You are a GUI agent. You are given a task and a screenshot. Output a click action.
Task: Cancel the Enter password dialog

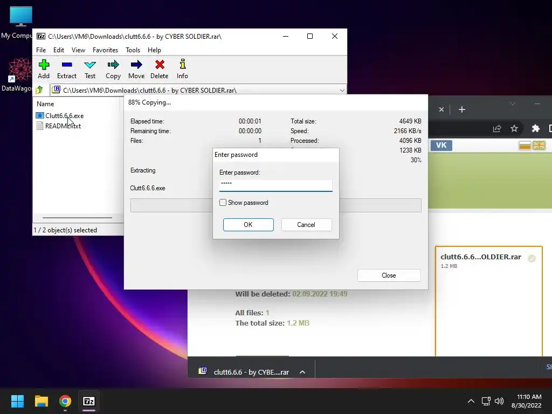[x=306, y=225]
